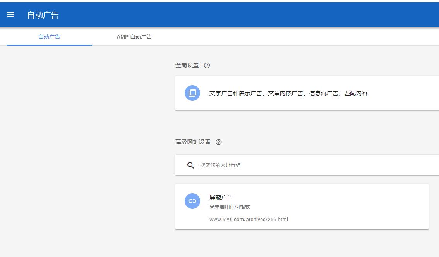Click the link icon on 屏蔽广告 card
439x257 pixels.
pos(192,201)
